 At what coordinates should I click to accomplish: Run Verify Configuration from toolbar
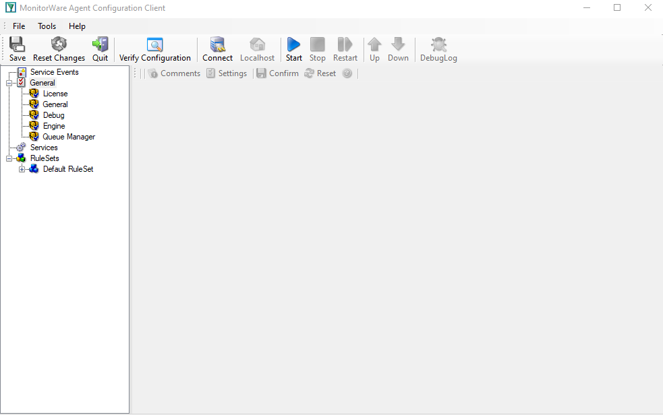click(x=155, y=45)
